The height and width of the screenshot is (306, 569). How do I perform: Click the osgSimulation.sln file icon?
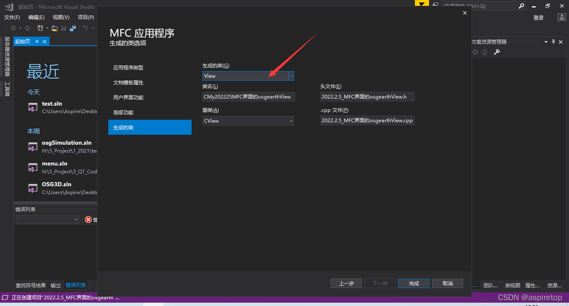pos(33,146)
